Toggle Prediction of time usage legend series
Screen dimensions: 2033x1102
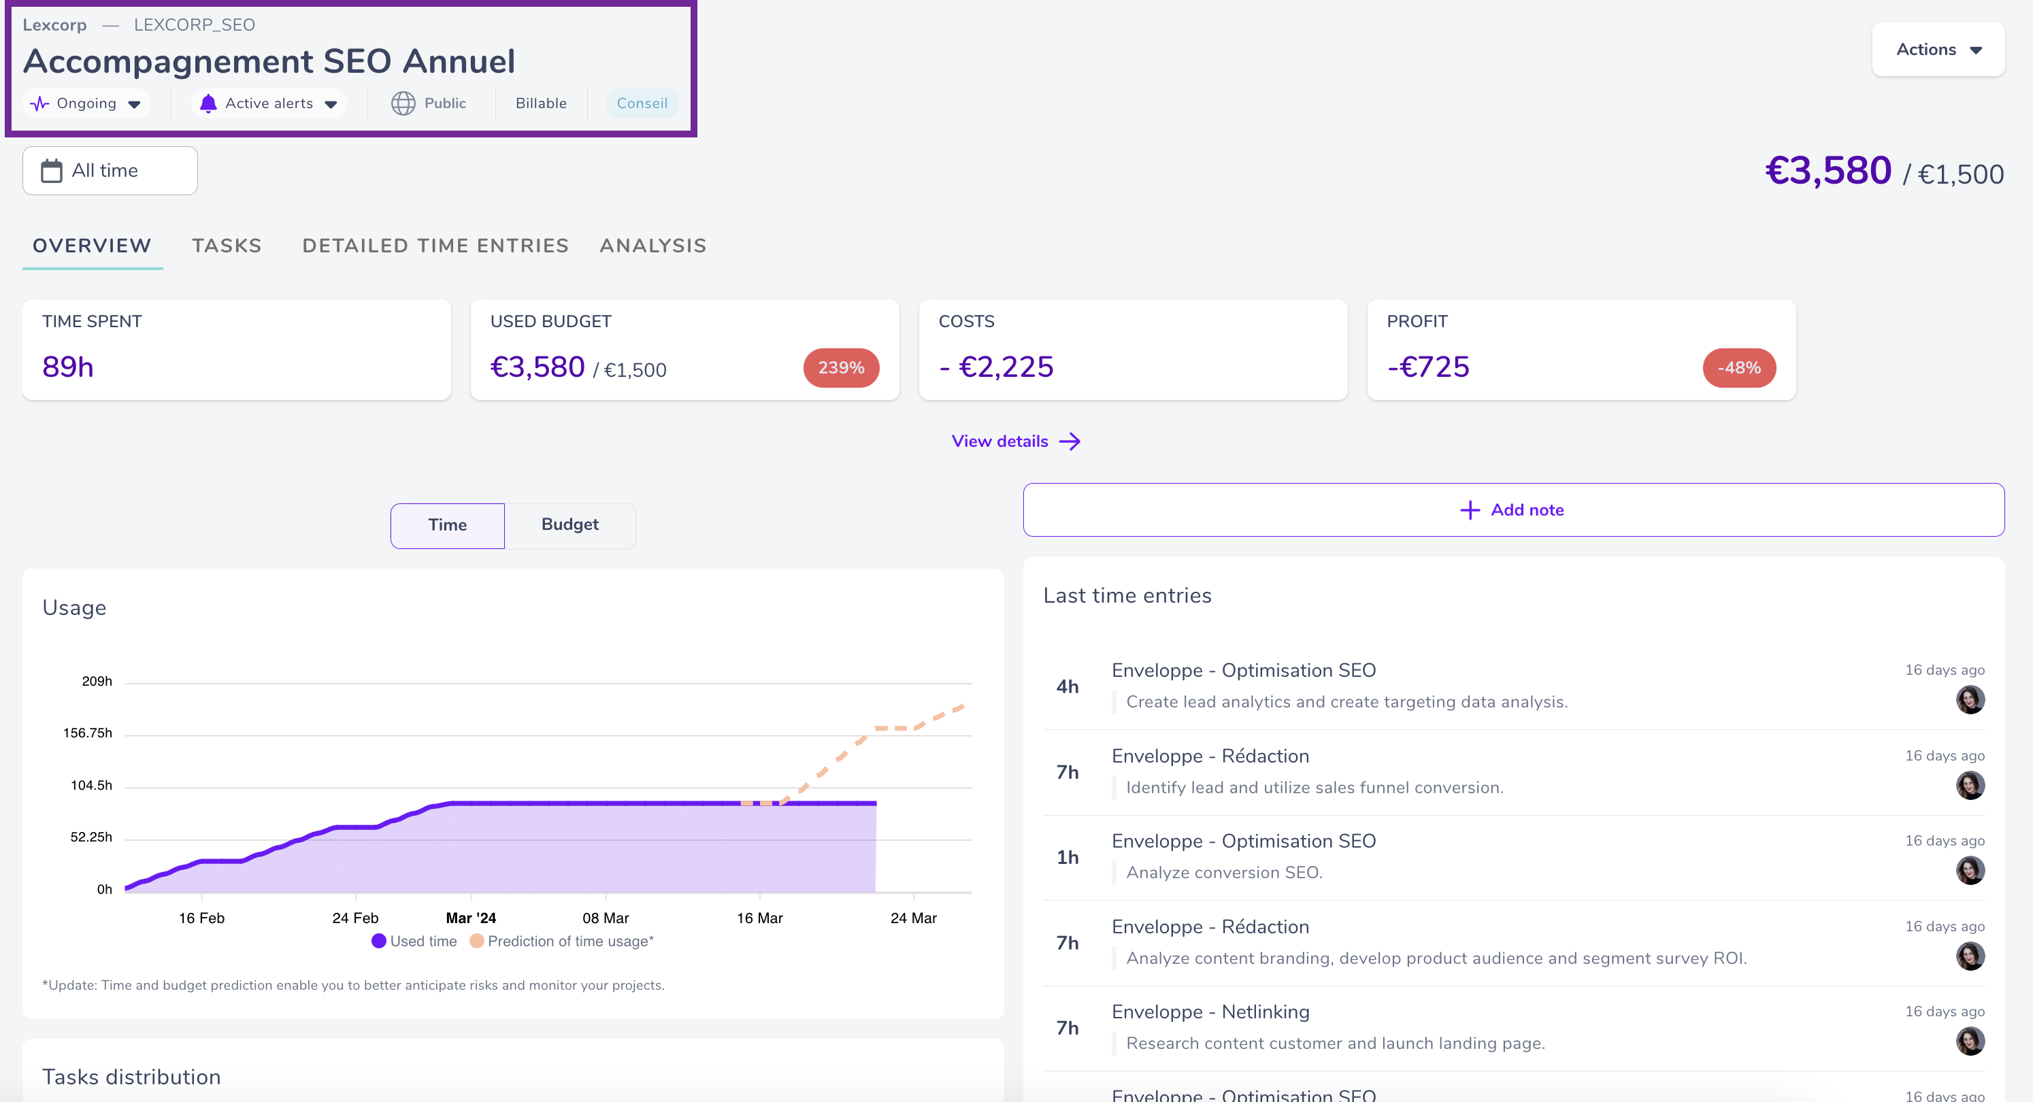click(x=561, y=941)
